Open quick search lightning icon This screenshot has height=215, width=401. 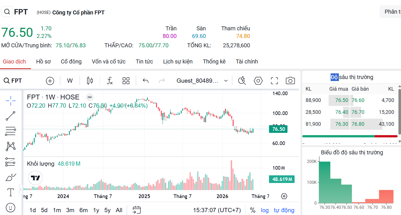tap(242, 81)
